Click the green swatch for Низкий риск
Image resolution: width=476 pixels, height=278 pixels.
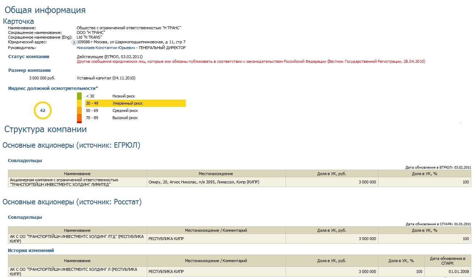[x=79, y=96]
